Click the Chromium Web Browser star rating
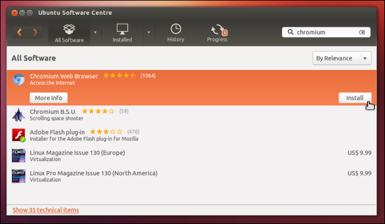385x224 pixels. click(119, 75)
